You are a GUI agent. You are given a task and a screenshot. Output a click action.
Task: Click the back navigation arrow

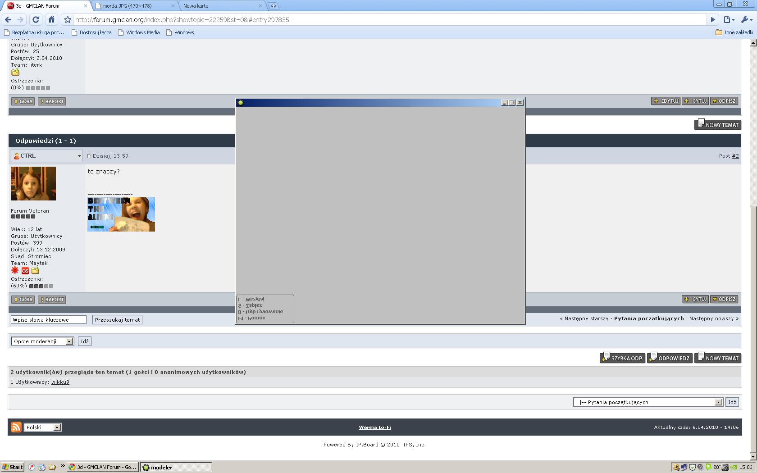[8, 19]
